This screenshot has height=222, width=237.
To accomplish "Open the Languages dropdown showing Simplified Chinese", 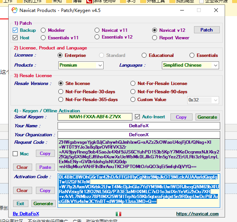I will (190, 65).
